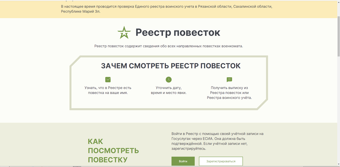
Task: Click the yellow notice about registry check
Action: [x=166, y=9]
